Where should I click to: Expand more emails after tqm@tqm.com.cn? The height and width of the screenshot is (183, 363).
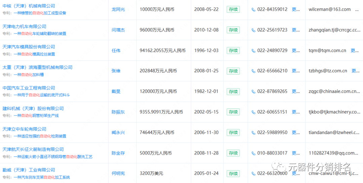coord(355,51)
